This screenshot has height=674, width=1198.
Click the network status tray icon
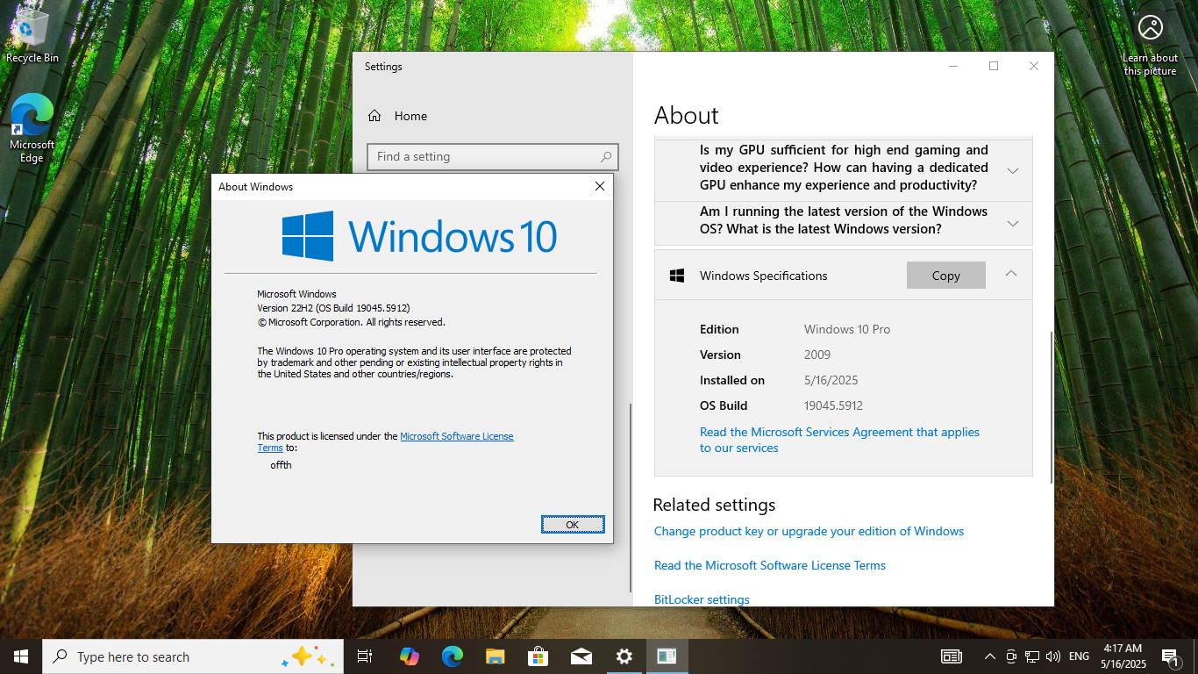click(1032, 656)
